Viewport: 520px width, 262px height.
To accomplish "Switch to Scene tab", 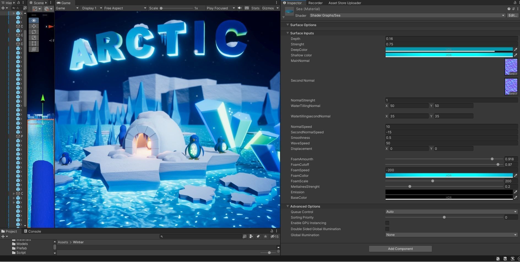I will tap(38, 3).
